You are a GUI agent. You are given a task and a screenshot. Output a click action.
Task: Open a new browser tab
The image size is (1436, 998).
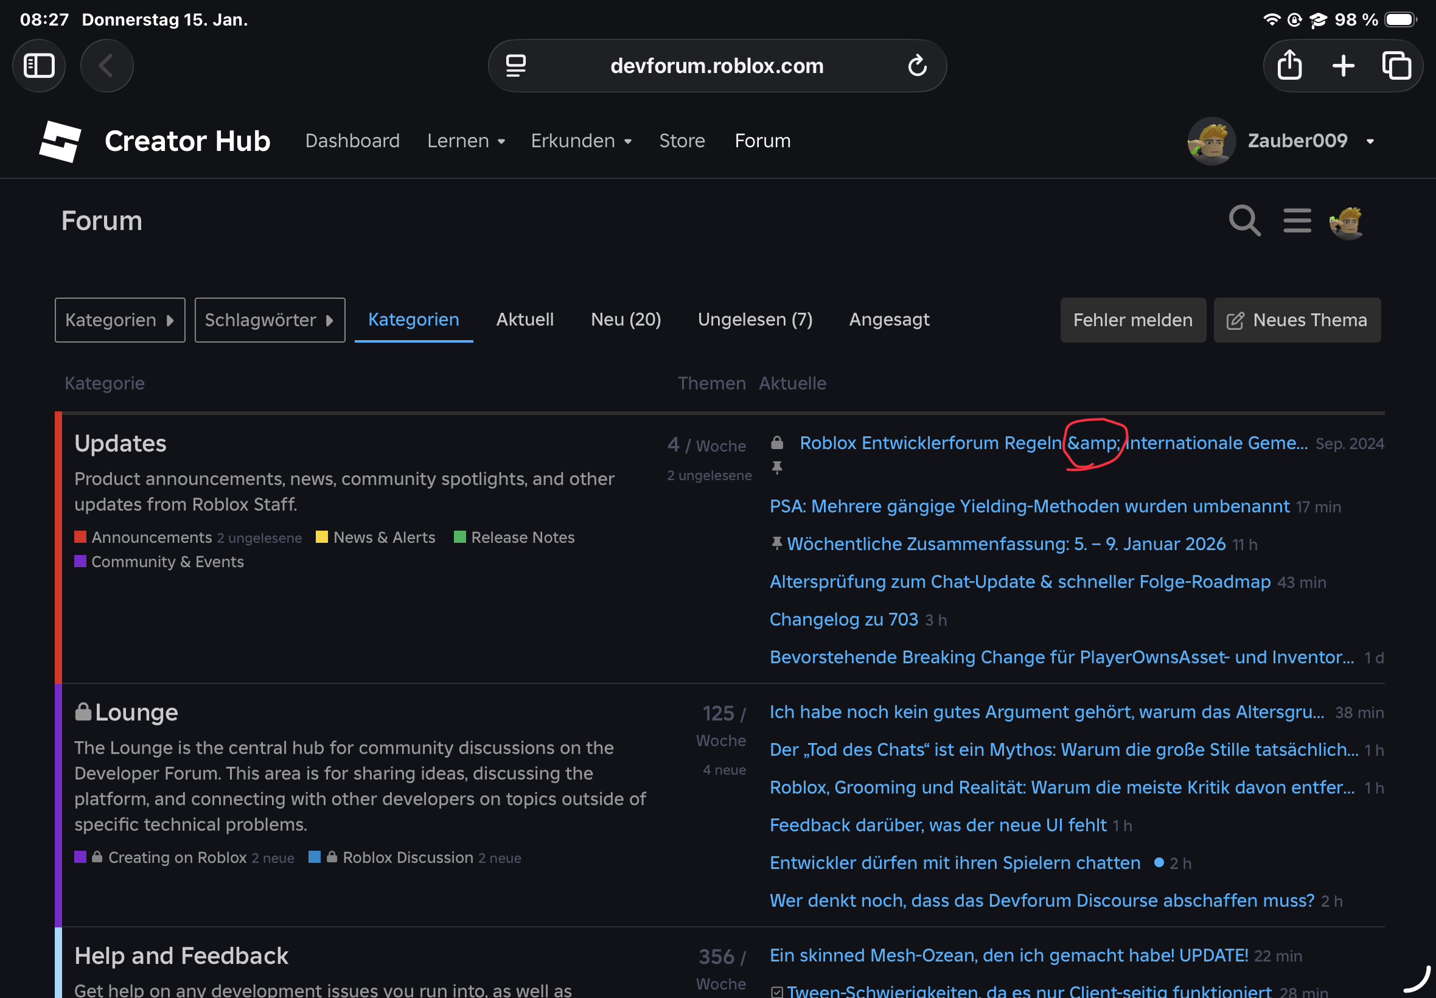1343,66
